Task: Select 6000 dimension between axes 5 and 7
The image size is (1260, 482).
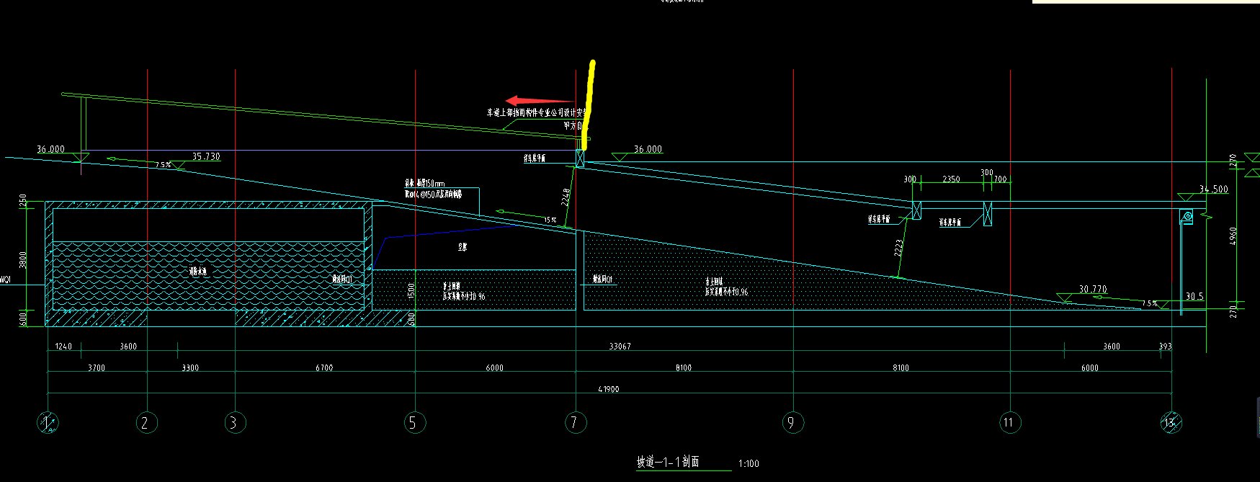Action: [494, 368]
